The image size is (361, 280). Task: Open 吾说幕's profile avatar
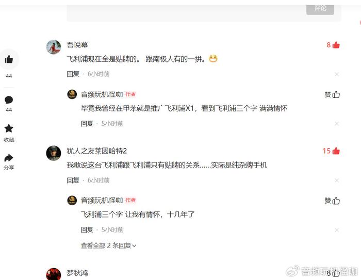coord(54,47)
